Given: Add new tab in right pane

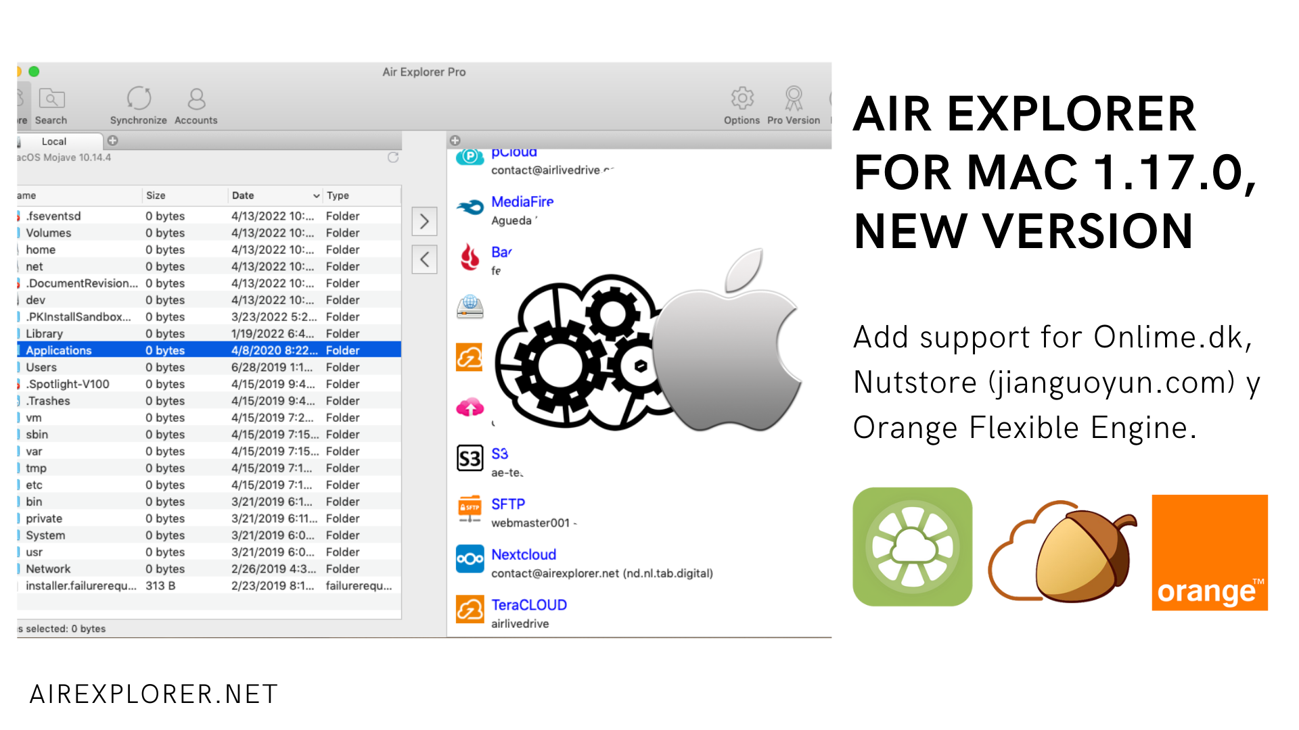Looking at the screenshot, I should (455, 141).
